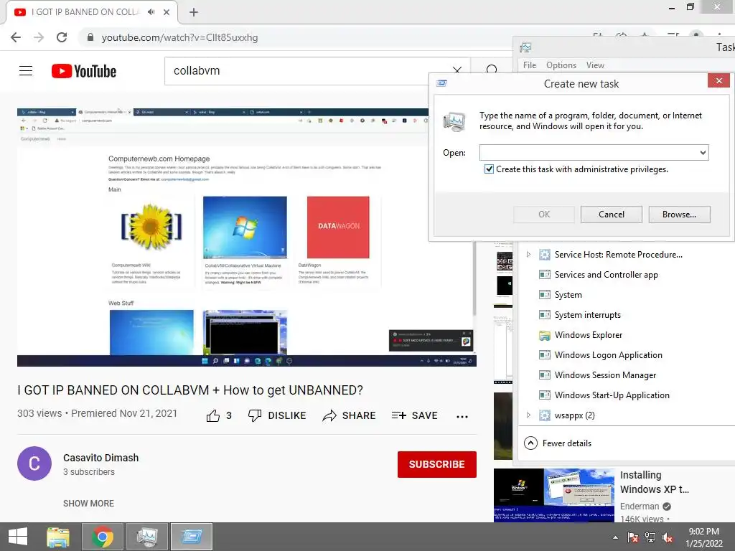Open a new browser tab with plus

click(x=194, y=12)
